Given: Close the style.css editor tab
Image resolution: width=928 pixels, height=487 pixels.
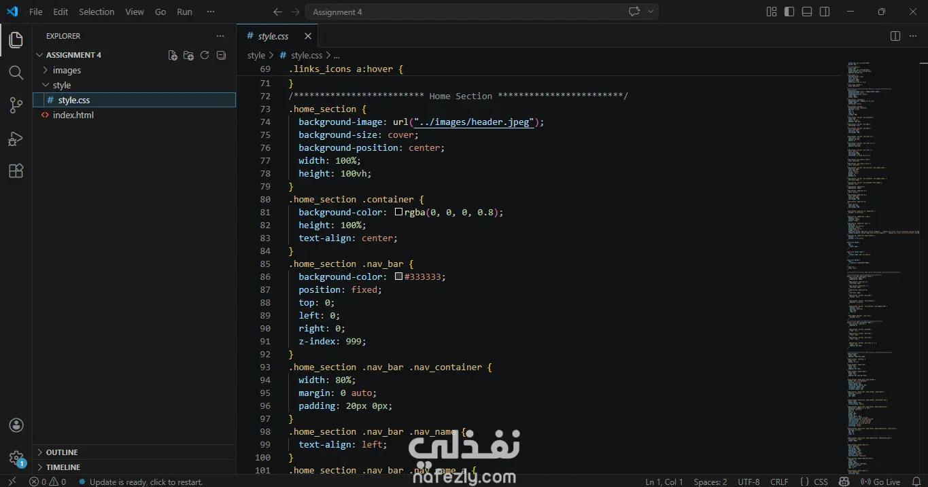Looking at the screenshot, I should click(x=308, y=36).
